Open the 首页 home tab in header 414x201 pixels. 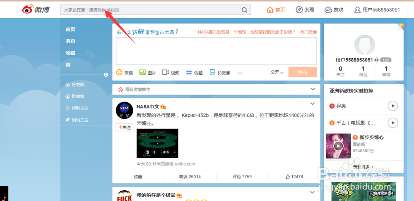276,10
